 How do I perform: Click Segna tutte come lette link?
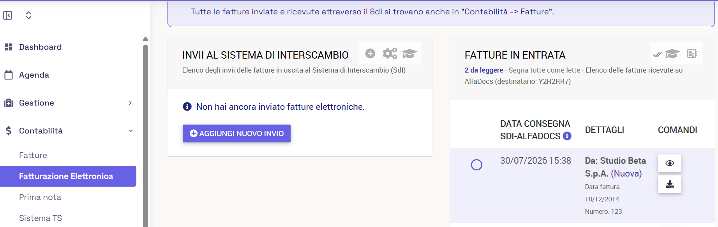(x=544, y=70)
